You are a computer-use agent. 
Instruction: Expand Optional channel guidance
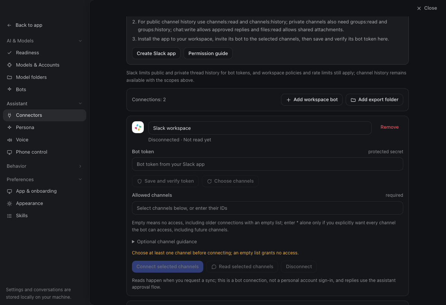pos(164,242)
